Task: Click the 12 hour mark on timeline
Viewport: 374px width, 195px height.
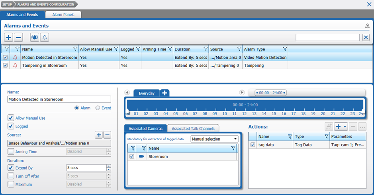Action: point(245,114)
